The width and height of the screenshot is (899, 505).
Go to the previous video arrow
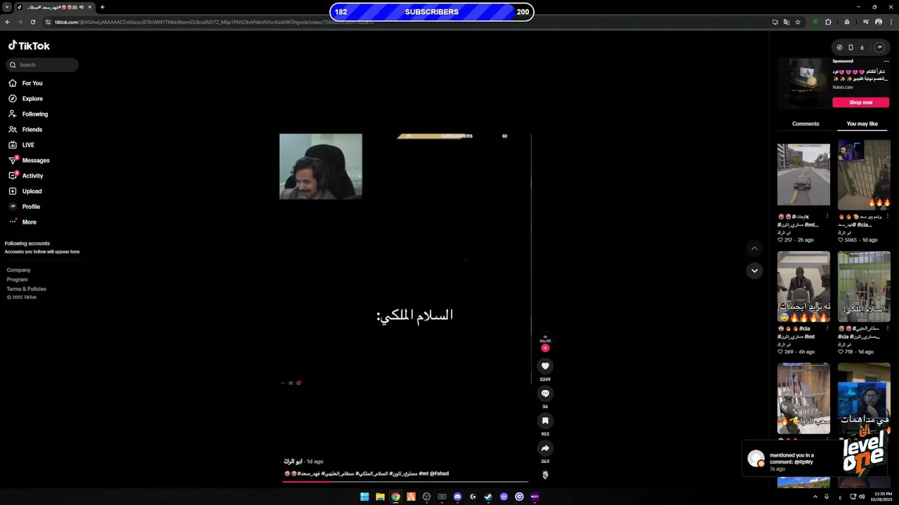tap(754, 248)
